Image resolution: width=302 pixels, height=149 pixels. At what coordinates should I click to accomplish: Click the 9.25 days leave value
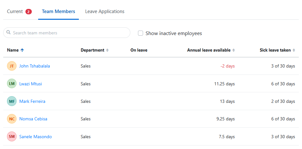pyautogui.click(x=225, y=119)
